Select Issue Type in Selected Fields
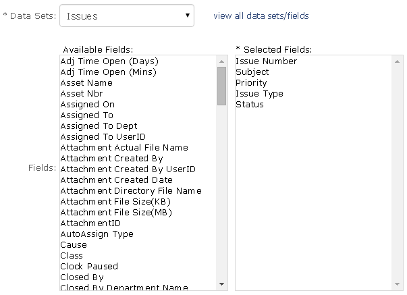Viewport: 407px width, 295px height. tap(259, 94)
